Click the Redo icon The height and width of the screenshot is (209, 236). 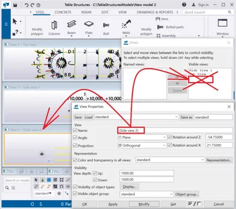(x=32, y=5)
